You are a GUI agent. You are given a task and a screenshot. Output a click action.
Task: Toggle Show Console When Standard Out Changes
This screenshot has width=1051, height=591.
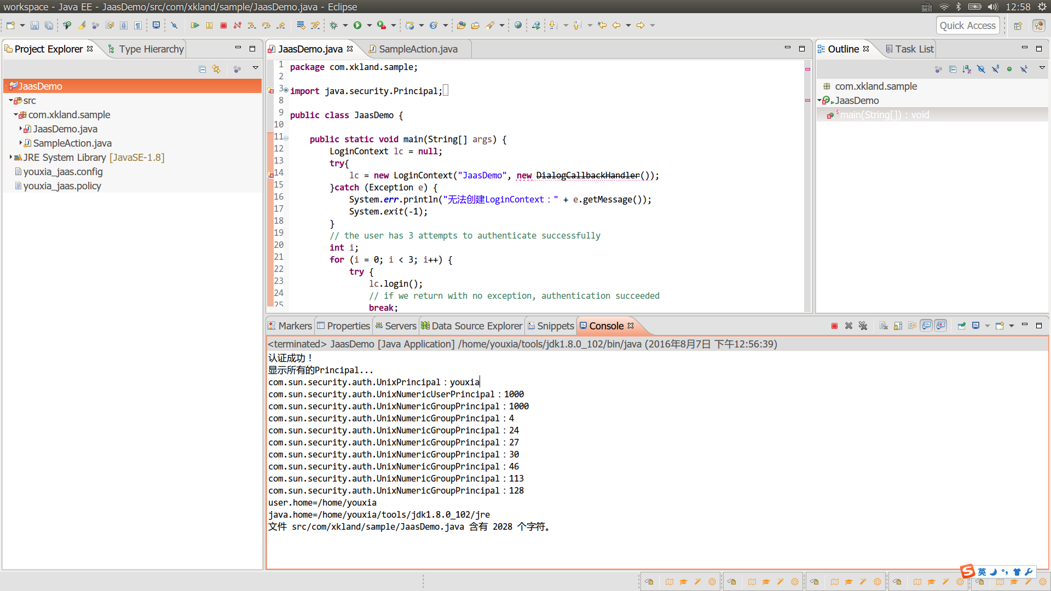tap(926, 326)
